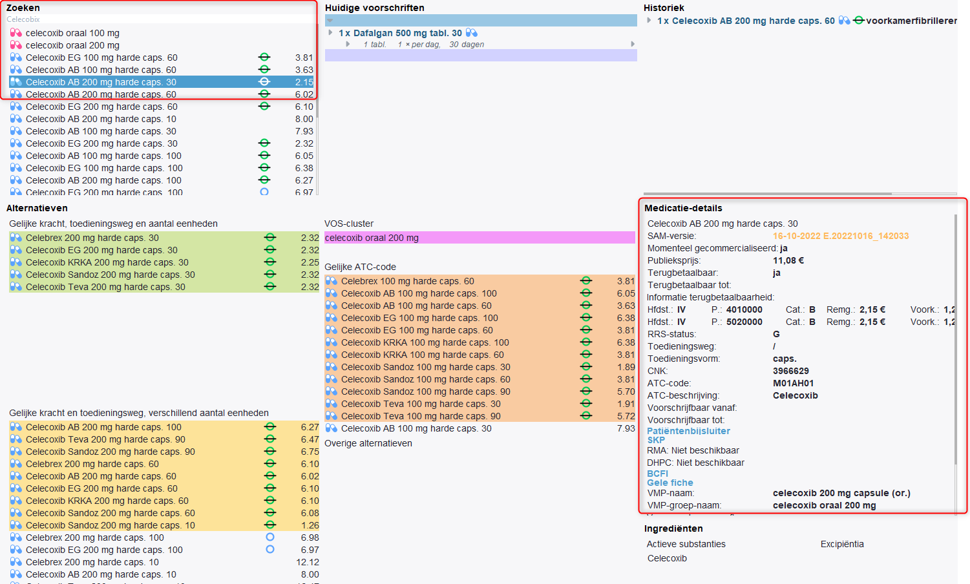Click green symbol of Celecoxib EG 100 mg caps. 60 in Zoeken
This screenshot has width=970, height=584.
(x=264, y=57)
